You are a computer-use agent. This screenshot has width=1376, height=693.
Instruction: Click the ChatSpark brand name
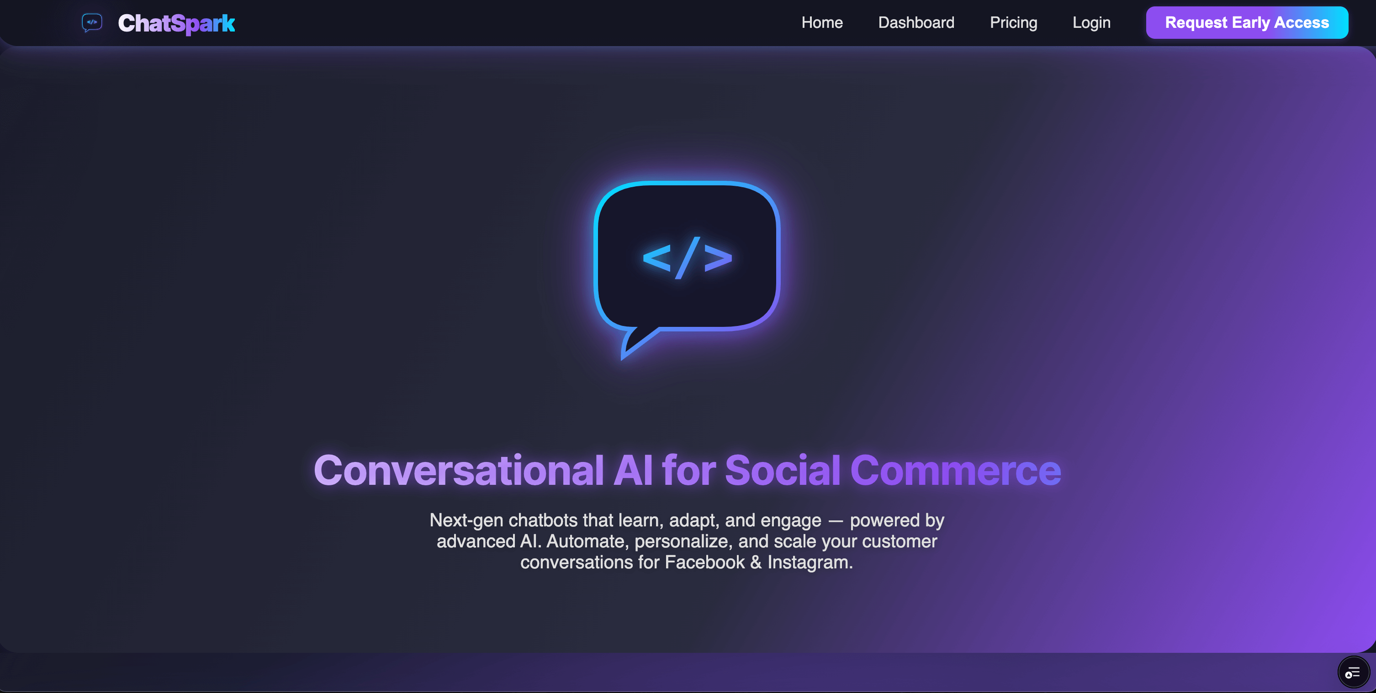176,23
